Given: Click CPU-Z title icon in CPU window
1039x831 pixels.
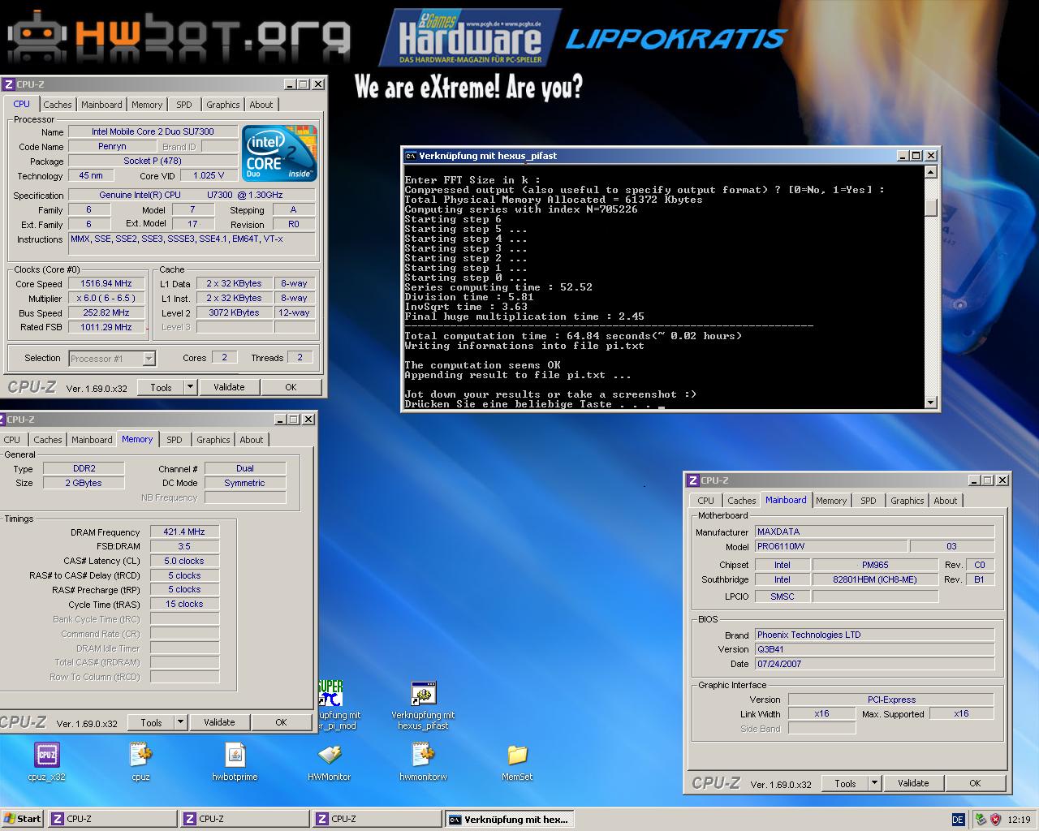Looking at the screenshot, I should coord(8,84).
